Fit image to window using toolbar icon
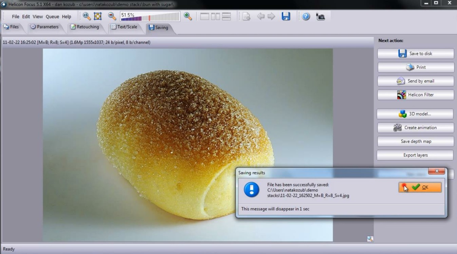 coord(97,16)
